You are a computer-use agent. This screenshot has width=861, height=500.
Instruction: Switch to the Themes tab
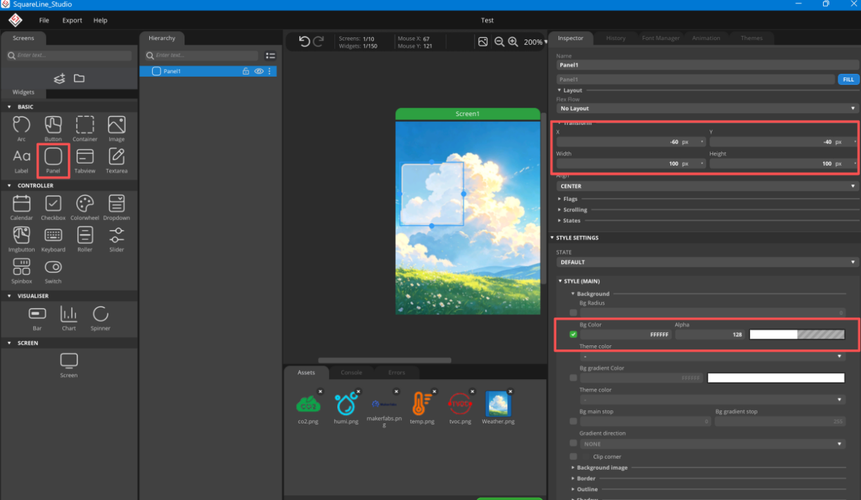tap(752, 38)
